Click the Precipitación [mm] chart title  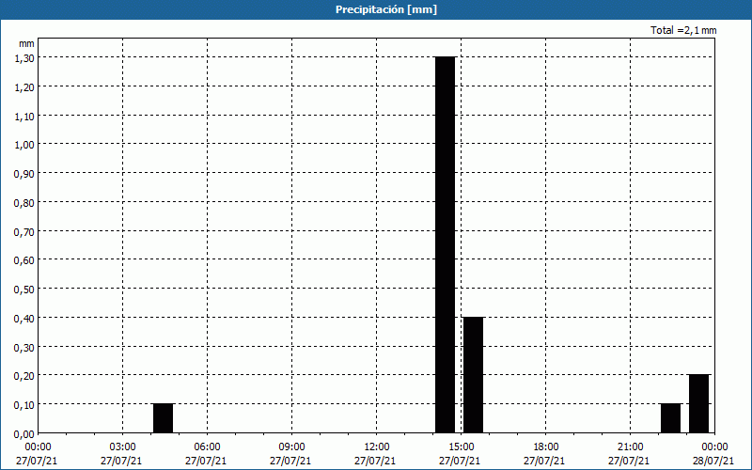pos(386,9)
